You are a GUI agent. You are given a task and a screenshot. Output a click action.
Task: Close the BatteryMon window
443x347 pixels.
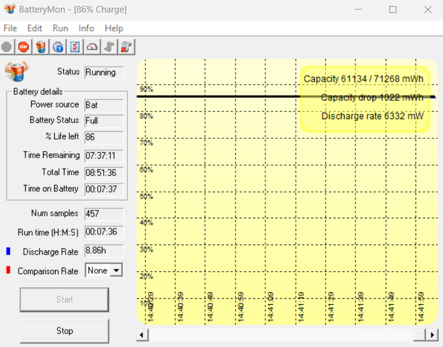[x=428, y=10]
